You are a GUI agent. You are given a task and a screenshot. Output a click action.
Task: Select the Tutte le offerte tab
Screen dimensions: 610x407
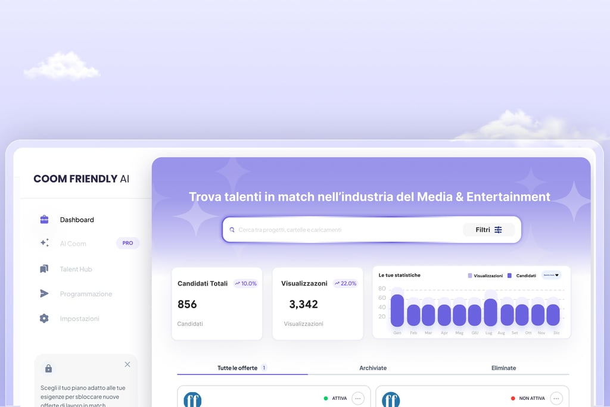click(242, 368)
